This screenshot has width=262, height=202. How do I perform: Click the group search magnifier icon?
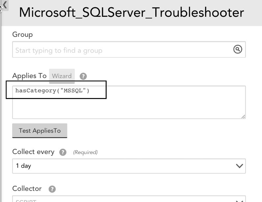coord(238,49)
